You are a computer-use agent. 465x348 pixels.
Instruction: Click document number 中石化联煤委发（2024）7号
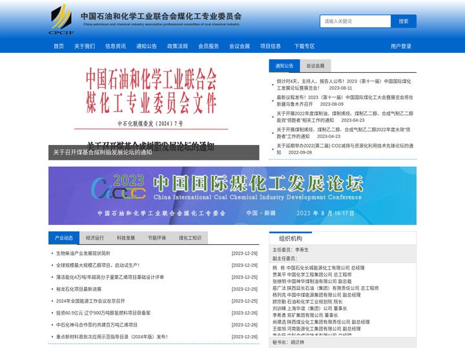(x=150, y=124)
